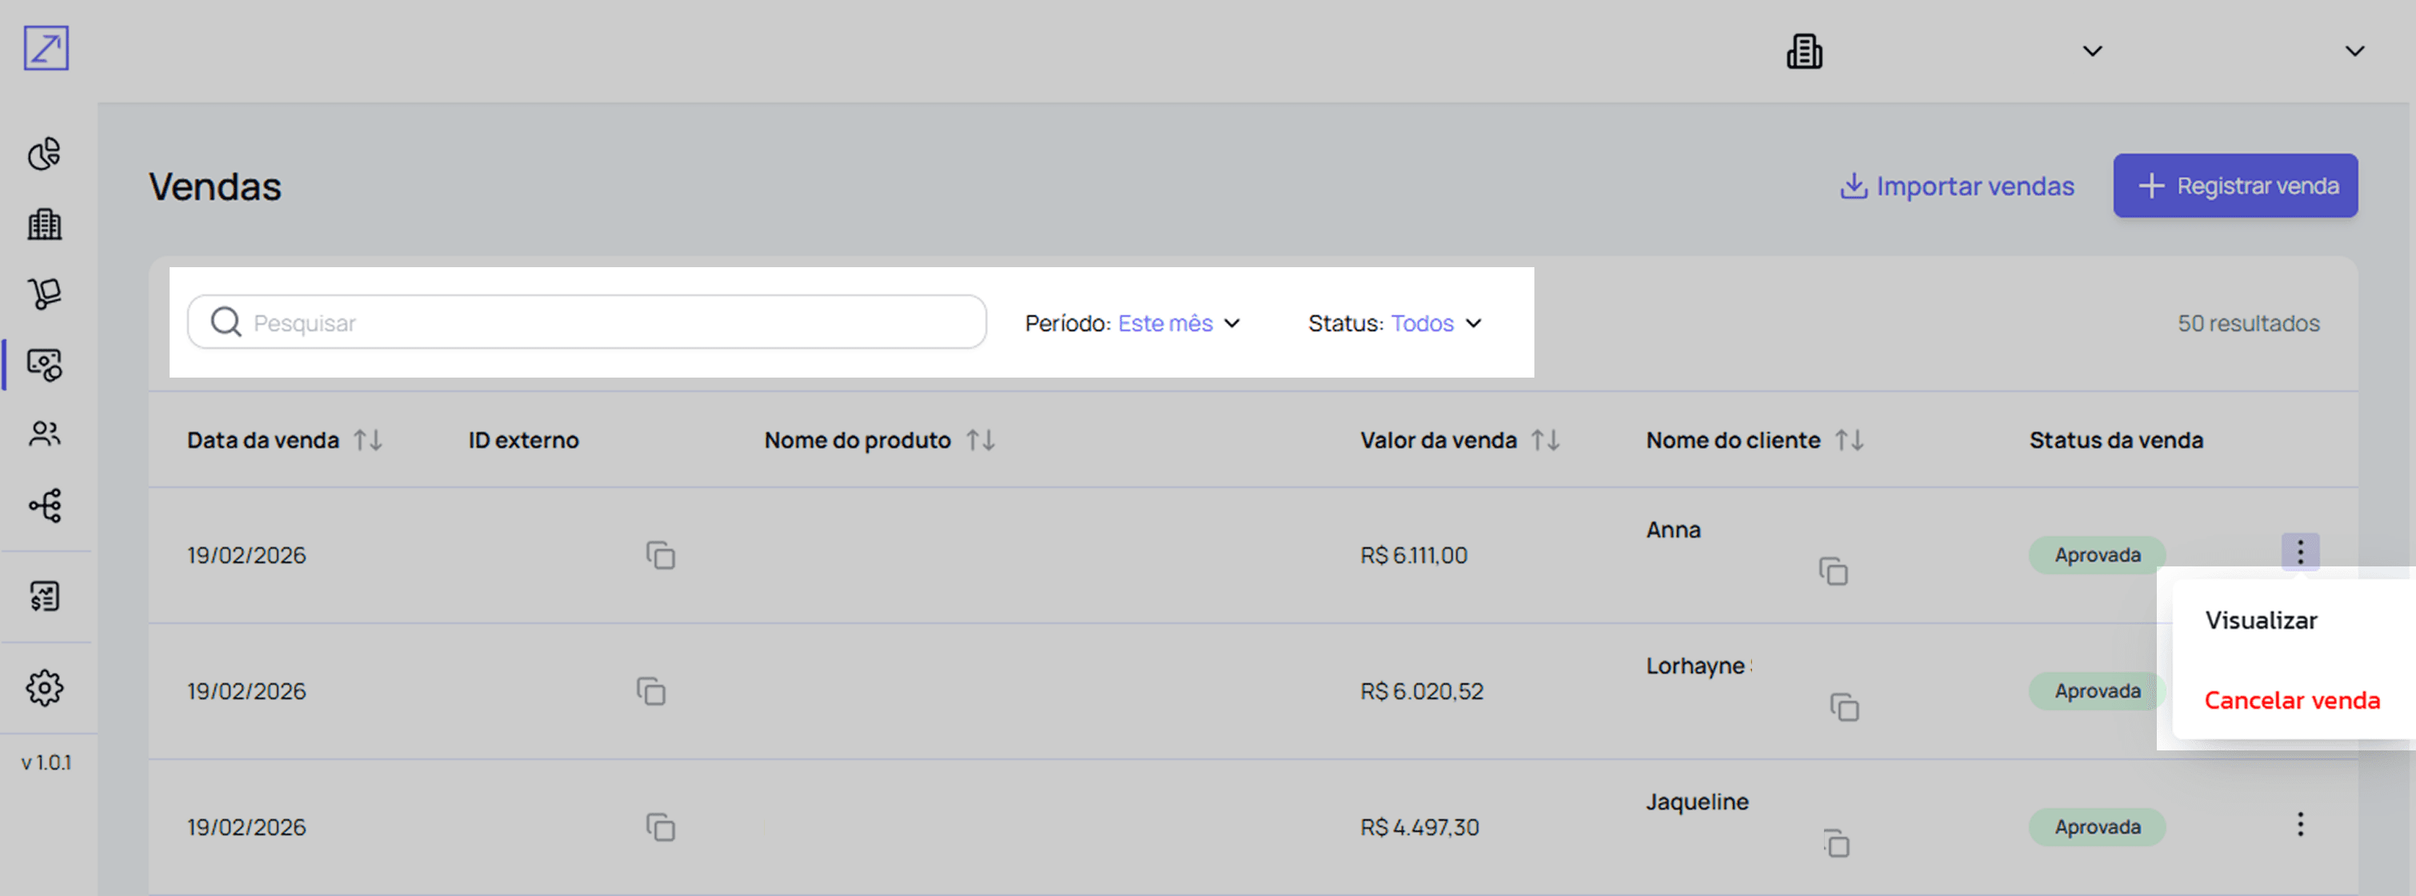Copy external ID of first sale row
Viewport: 2416px width, 896px height.
pos(660,555)
